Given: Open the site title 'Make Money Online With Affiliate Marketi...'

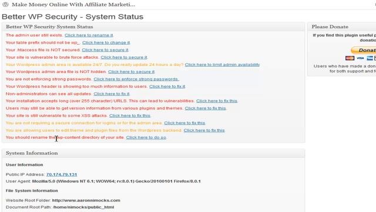Looking at the screenshot, I should (73, 5).
